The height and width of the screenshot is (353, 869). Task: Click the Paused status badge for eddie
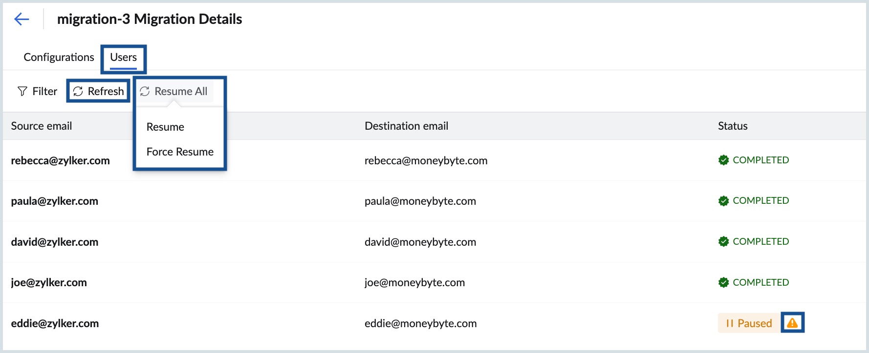pyautogui.click(x=748, y=323)
